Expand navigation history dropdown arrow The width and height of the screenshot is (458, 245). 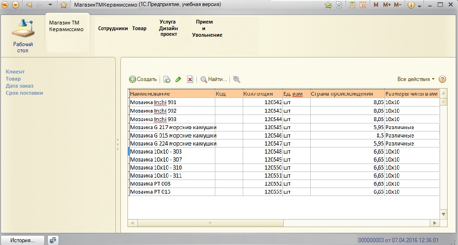[50, 5]
